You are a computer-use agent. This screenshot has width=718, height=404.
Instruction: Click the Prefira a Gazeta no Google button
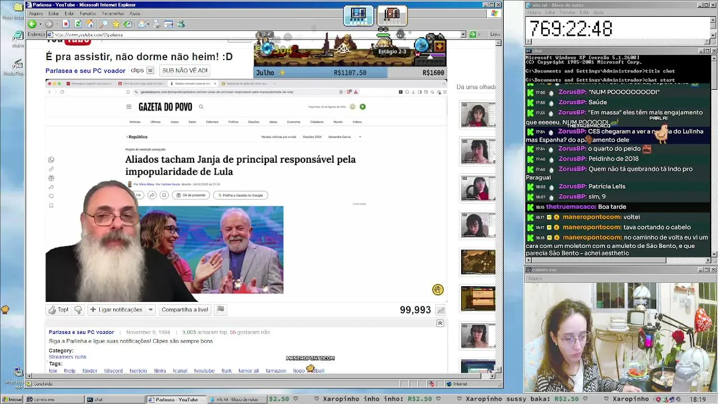click(241, 195)
